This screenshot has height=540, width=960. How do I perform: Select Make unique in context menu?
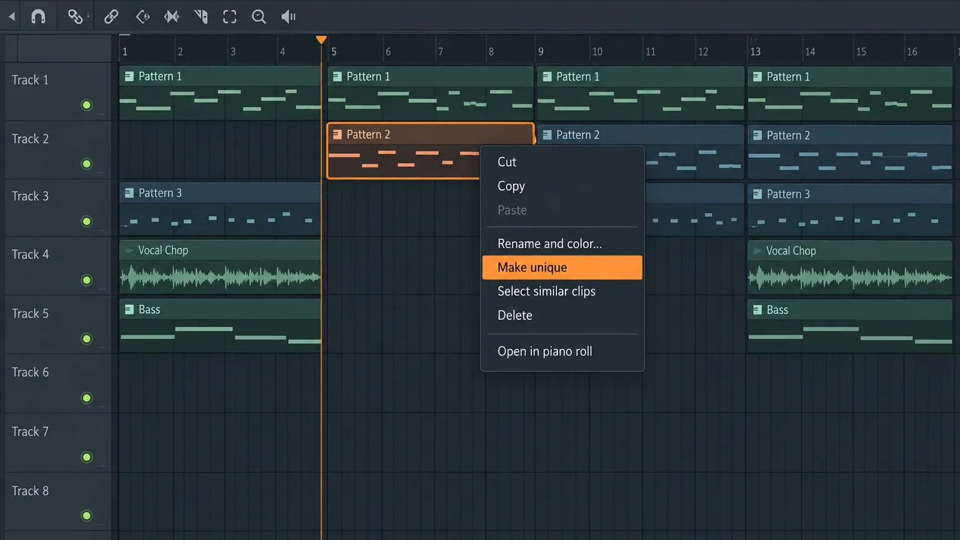coord(562,267)
